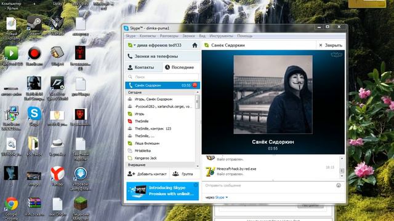Viewport: 394px width, 221px height.
Task: Open conversation Игорь, Санёк Сидоркин
Action: click(x=160, y=99)
